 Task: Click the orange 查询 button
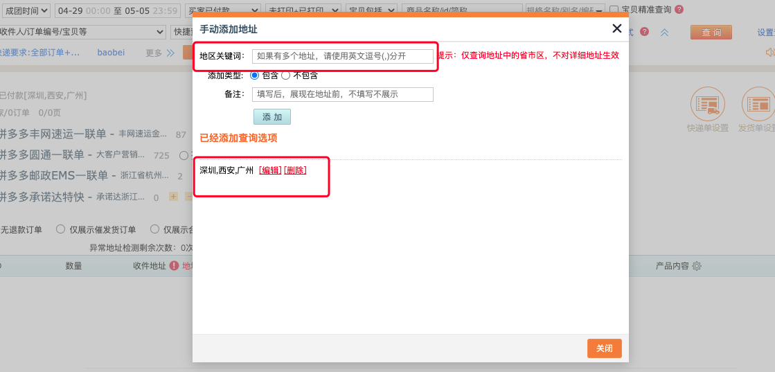(711, 32)
